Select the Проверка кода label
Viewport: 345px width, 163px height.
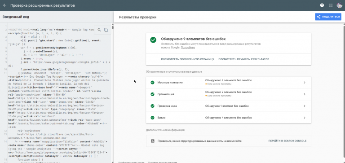[x=167, y=106]
